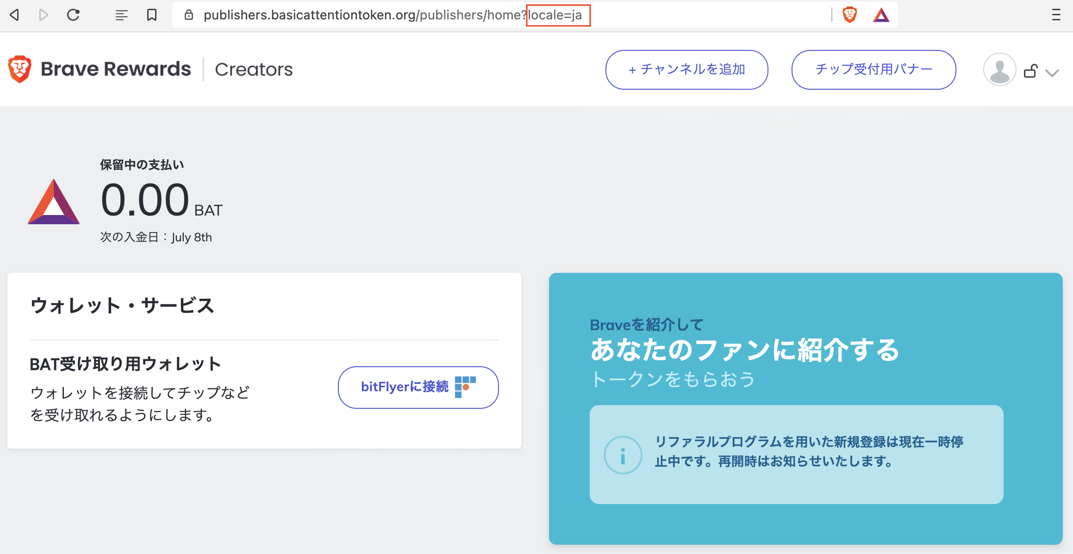Click the large BAT triangle logo

[x=54, y=202]
